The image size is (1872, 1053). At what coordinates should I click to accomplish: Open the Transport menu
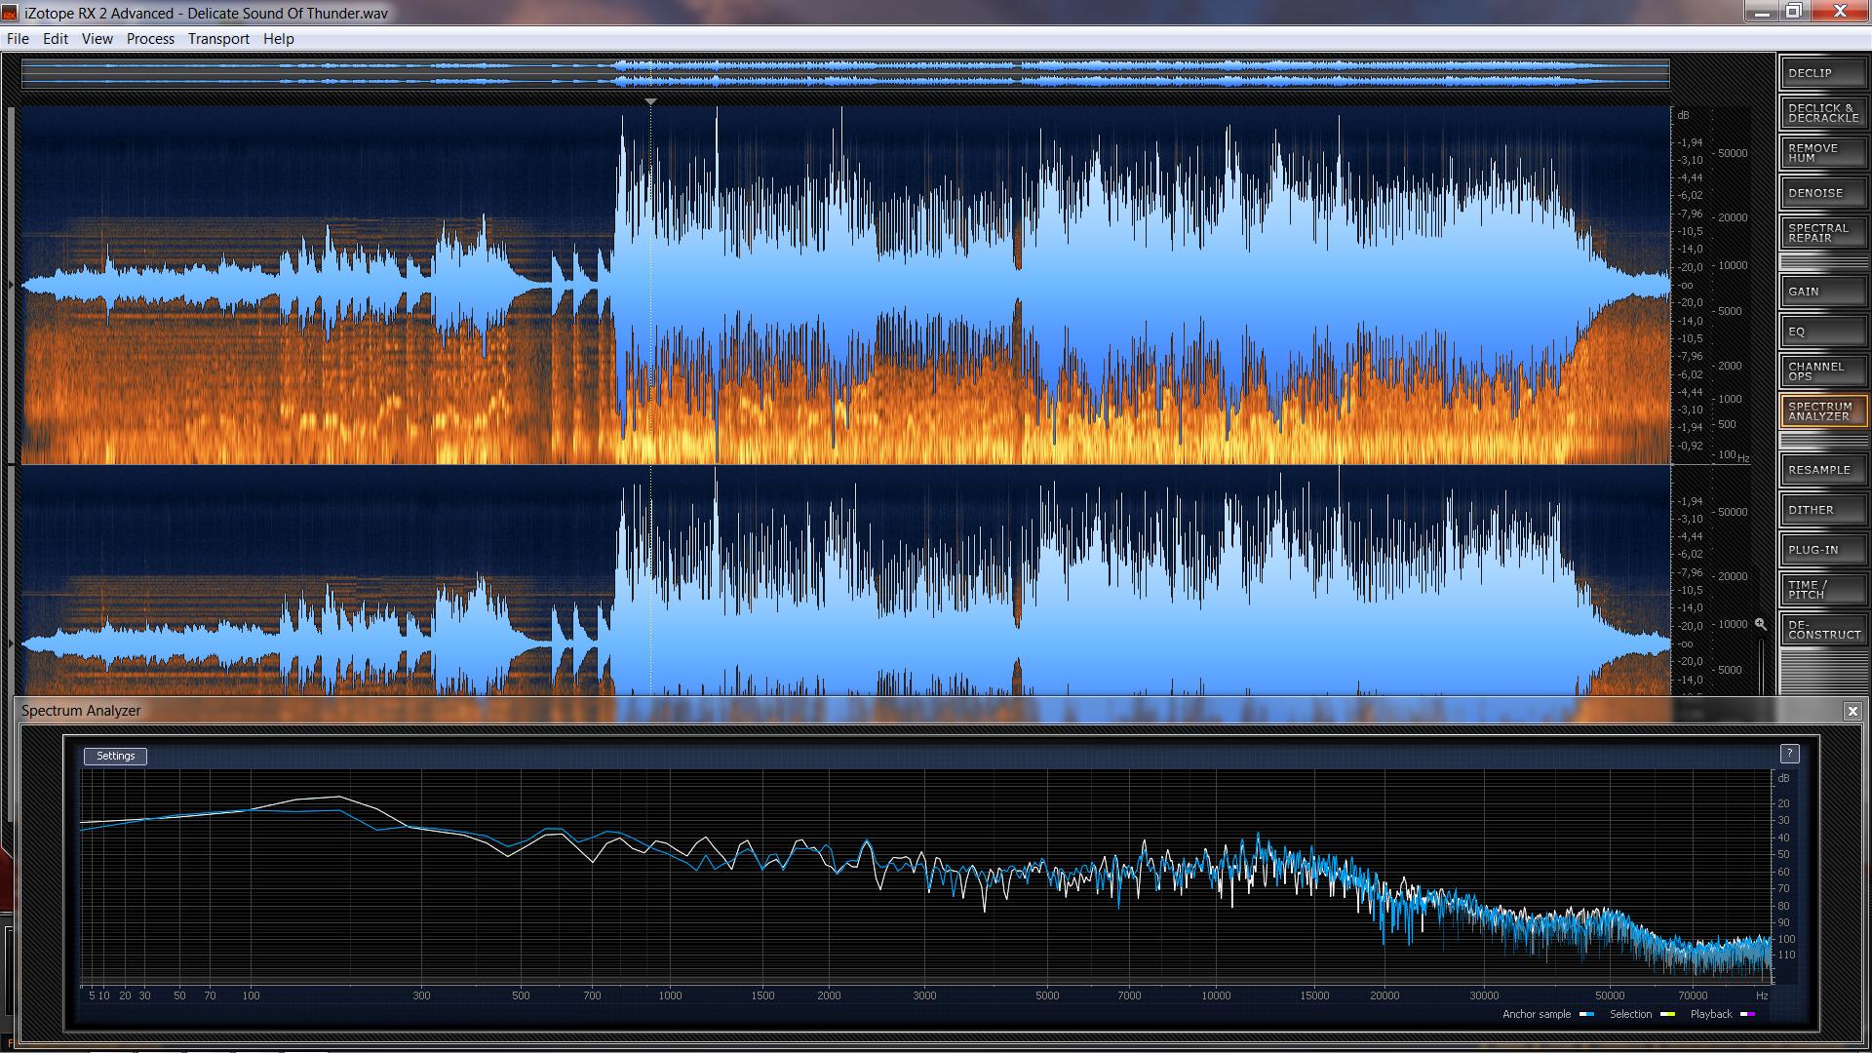click(218, 39)
